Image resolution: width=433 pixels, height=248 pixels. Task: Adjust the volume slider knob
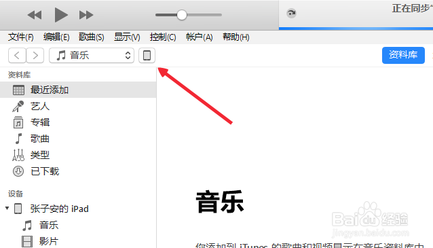(x=182, y=15)
